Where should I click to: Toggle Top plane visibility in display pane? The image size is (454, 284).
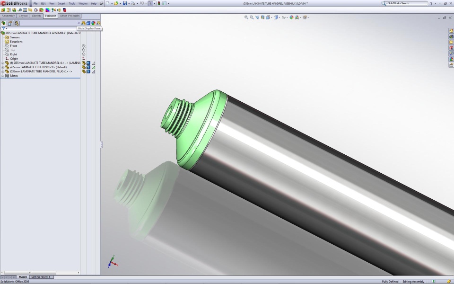pos(83,50)
